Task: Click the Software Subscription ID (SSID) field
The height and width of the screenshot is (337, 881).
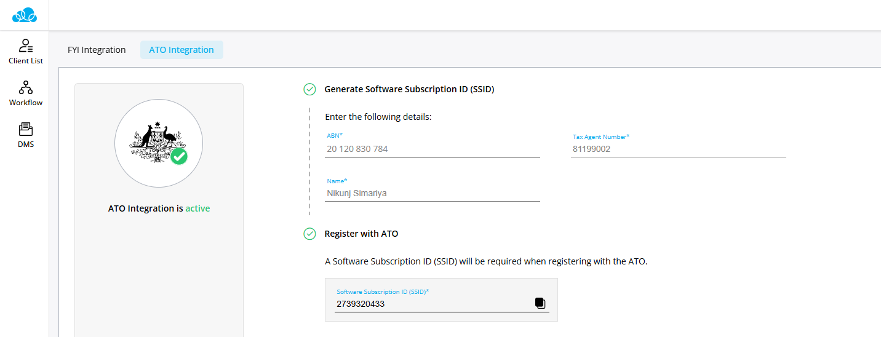Action: (x=431, y=304)
